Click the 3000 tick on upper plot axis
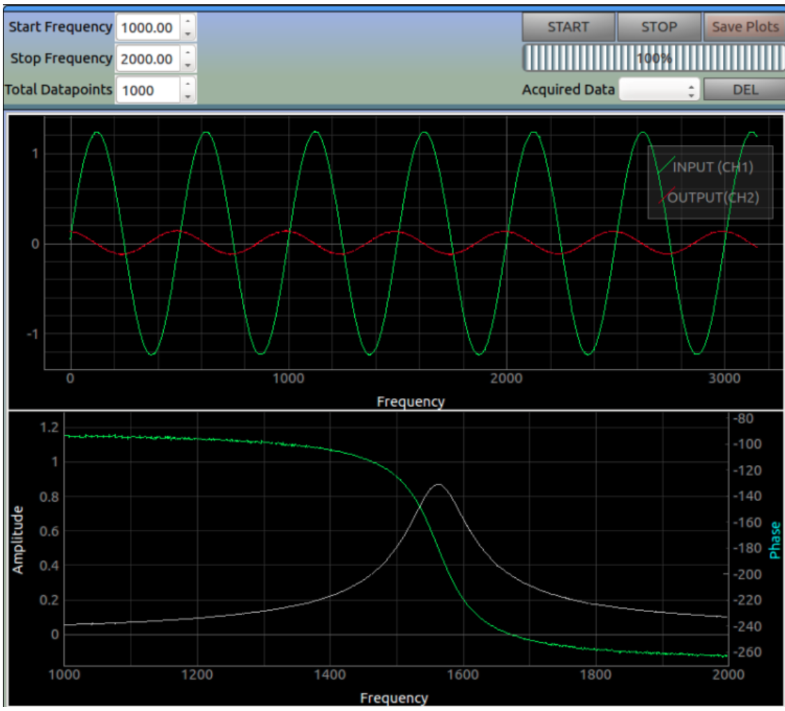The height and width of the screenshot is (711, 785). 724,378
